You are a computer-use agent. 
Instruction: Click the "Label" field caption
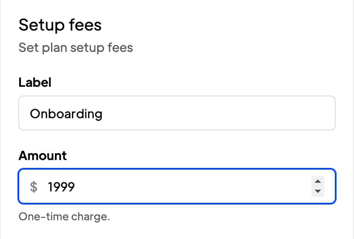click(35, 82)
